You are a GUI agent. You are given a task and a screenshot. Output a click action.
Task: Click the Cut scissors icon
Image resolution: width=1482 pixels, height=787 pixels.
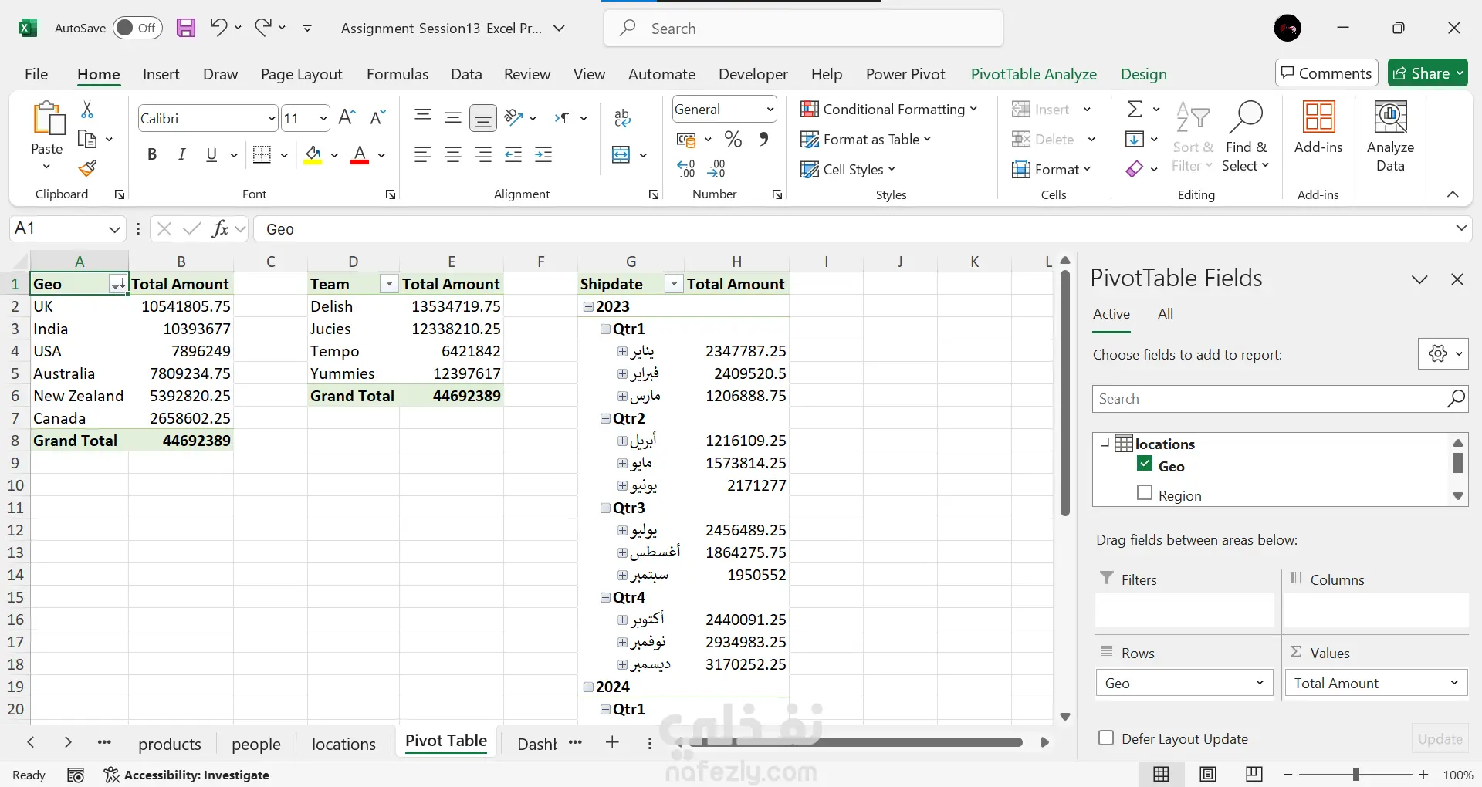(87, 110)
